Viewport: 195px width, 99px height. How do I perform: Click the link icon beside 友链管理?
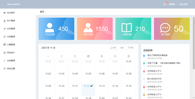pyautogui.click(x=5, y=61)
